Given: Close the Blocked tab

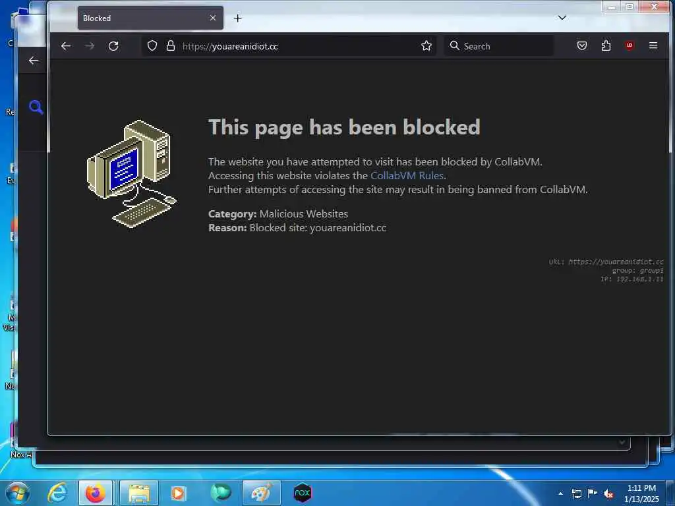Looking at the screenshot, I should pos(213,18).
